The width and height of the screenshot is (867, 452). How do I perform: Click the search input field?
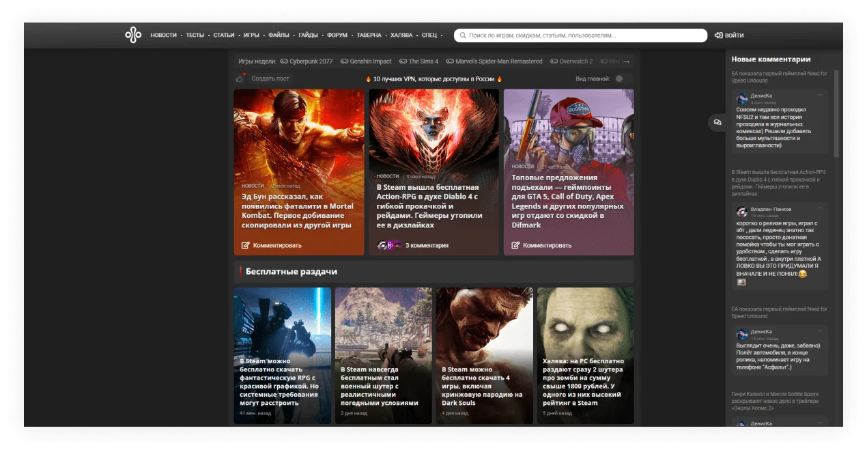580,36
